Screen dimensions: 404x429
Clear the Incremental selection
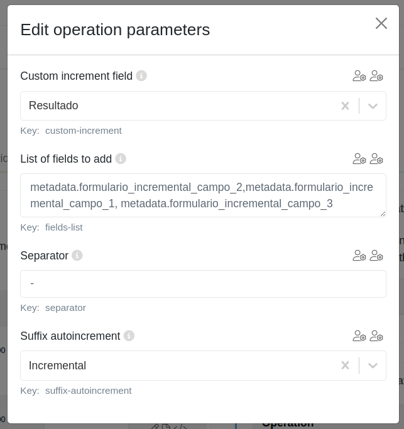click(345, 366)
